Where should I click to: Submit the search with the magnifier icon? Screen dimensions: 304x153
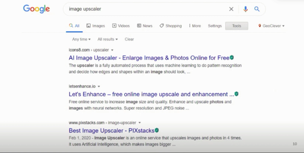click(257, 9)
